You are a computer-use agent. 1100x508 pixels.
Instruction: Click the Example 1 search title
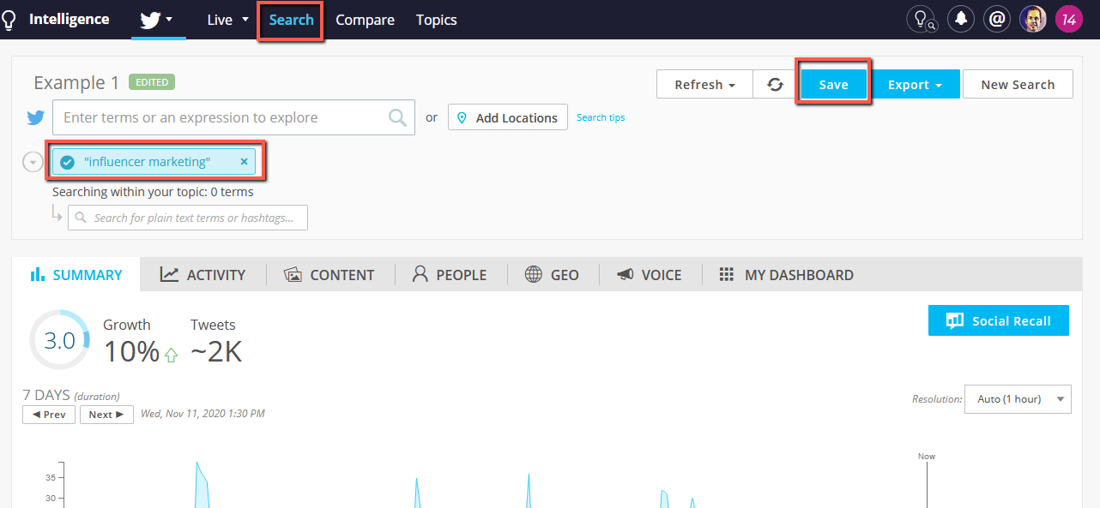76,83
